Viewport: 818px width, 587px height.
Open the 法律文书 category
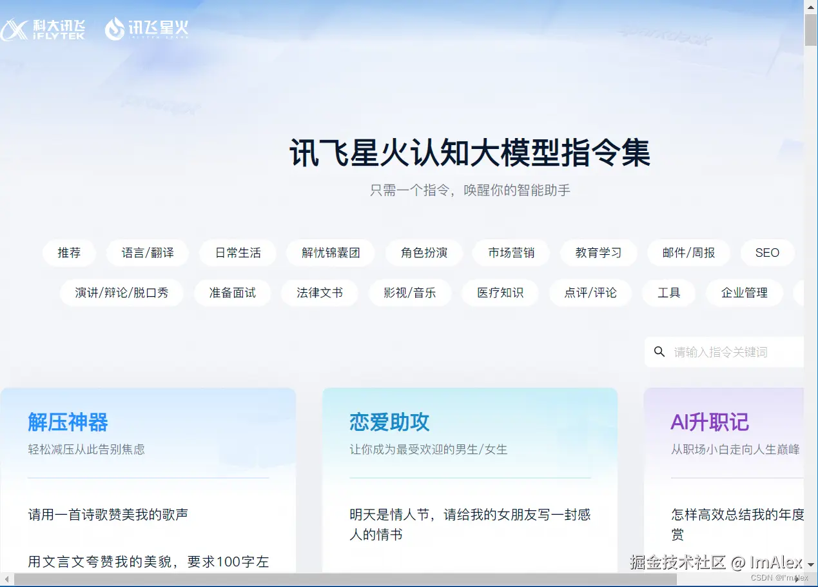[320, 293]
